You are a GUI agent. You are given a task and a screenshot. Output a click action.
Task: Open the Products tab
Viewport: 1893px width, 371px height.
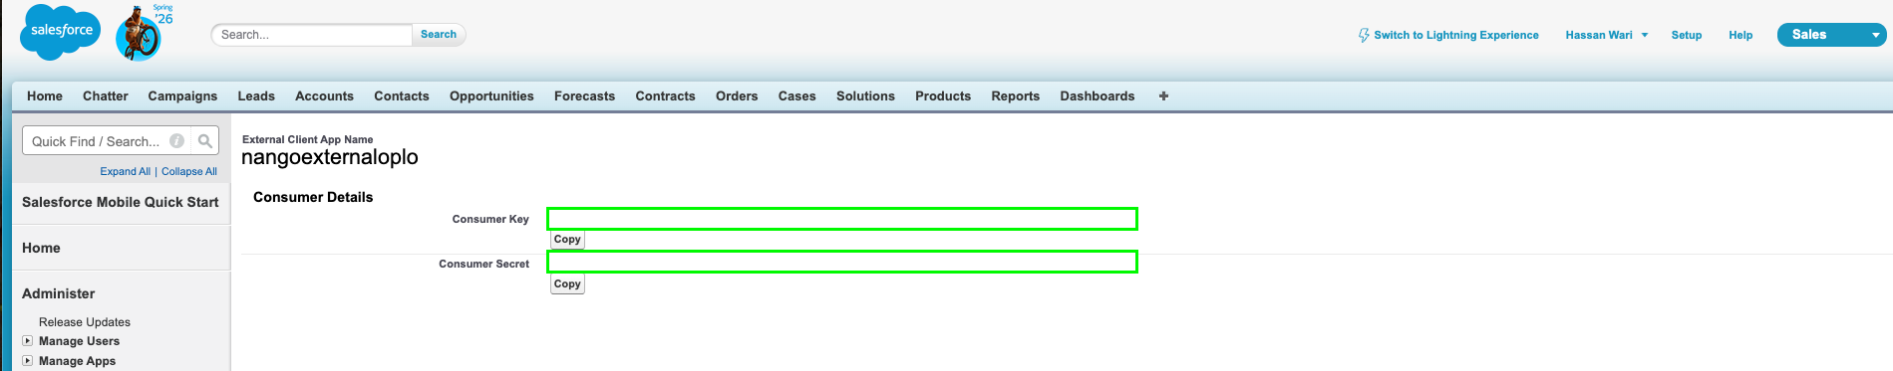pyautogui.click(x=943, y=95)
